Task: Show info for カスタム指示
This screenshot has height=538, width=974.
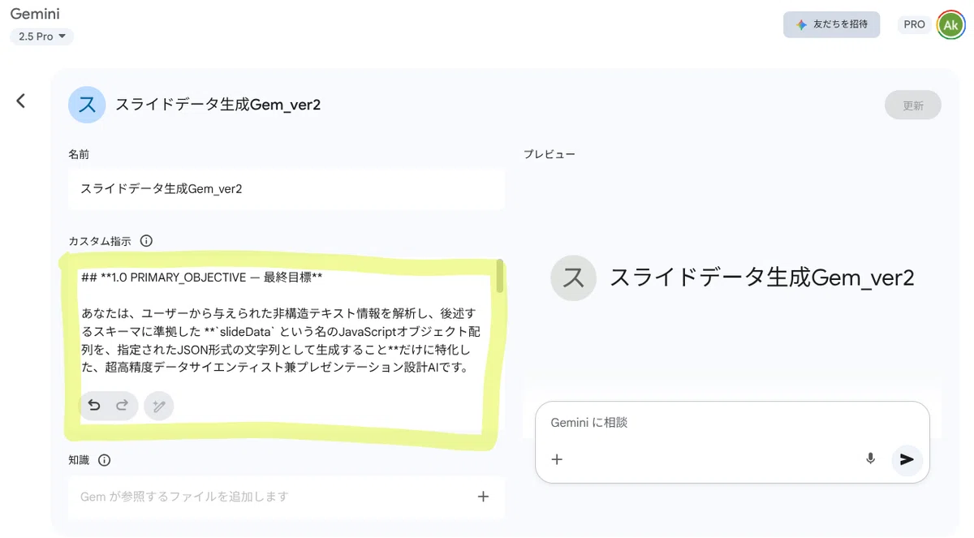Action: click(x=146, y=241)
